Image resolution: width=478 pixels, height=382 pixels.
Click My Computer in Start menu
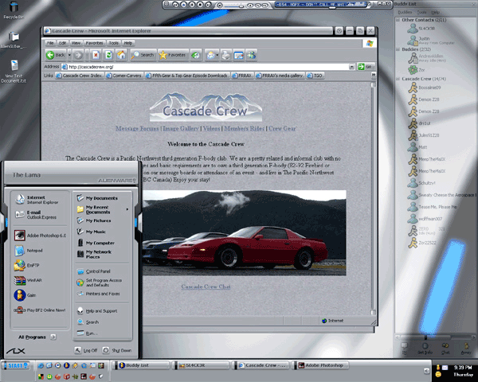[100, 243]
